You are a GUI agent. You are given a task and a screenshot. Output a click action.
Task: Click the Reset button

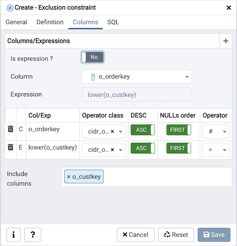[176, 235]
